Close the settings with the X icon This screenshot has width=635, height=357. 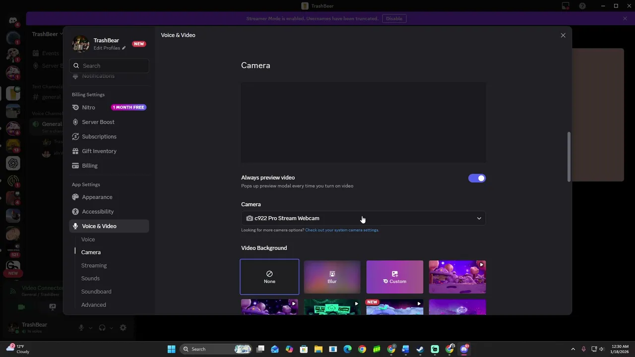pyautogui.click(x=563, y=35)
